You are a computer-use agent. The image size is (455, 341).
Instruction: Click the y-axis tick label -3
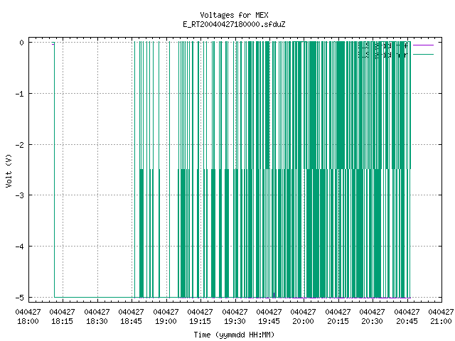tap(20, 195)
